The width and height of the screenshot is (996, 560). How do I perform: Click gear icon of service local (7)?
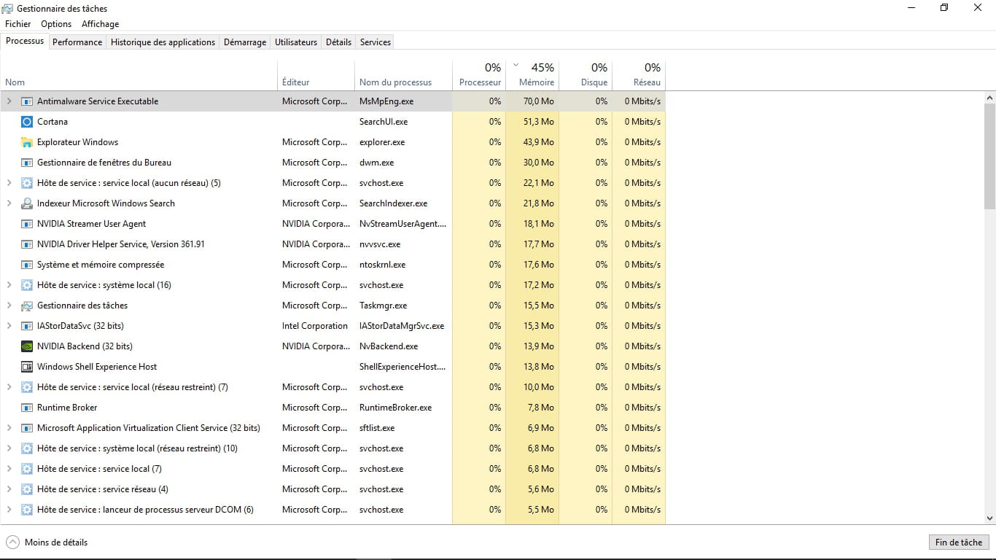click(x=27, y=469)
